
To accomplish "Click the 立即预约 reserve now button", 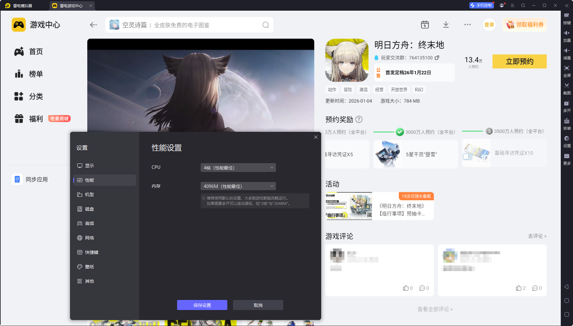I will click(x=520, y=61).
